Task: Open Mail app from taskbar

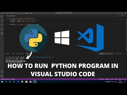Action: 30,82
